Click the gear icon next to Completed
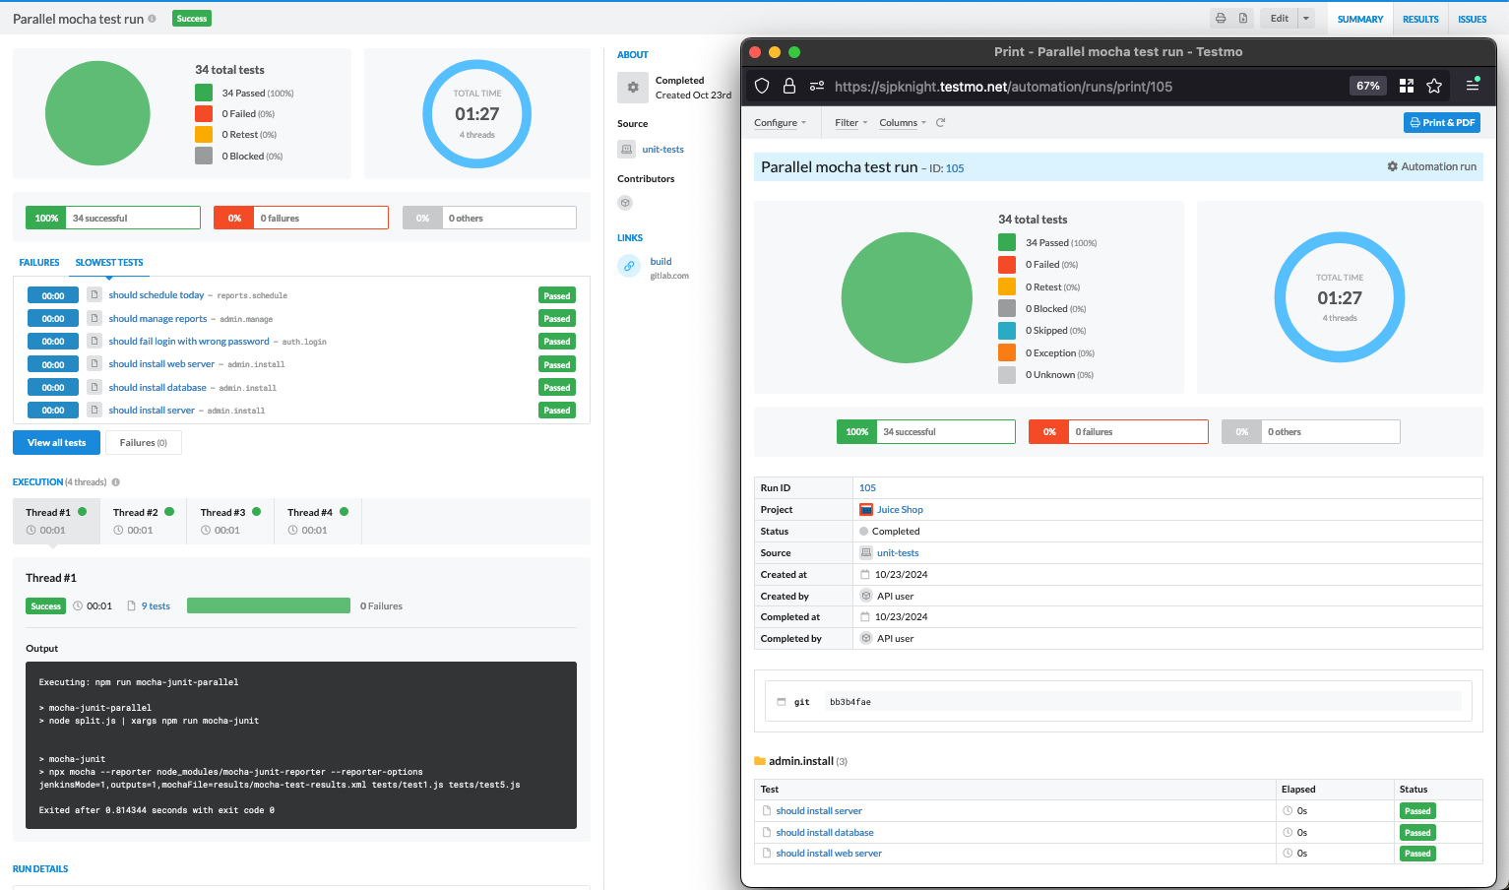1509x890 pixels. pos(633,88)
